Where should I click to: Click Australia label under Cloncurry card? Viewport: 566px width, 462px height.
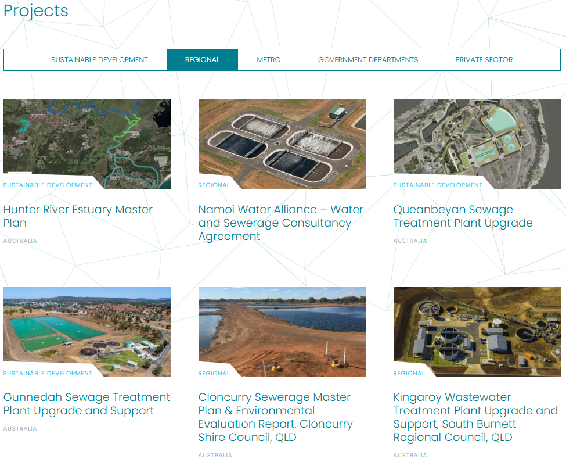pos(215,456)
